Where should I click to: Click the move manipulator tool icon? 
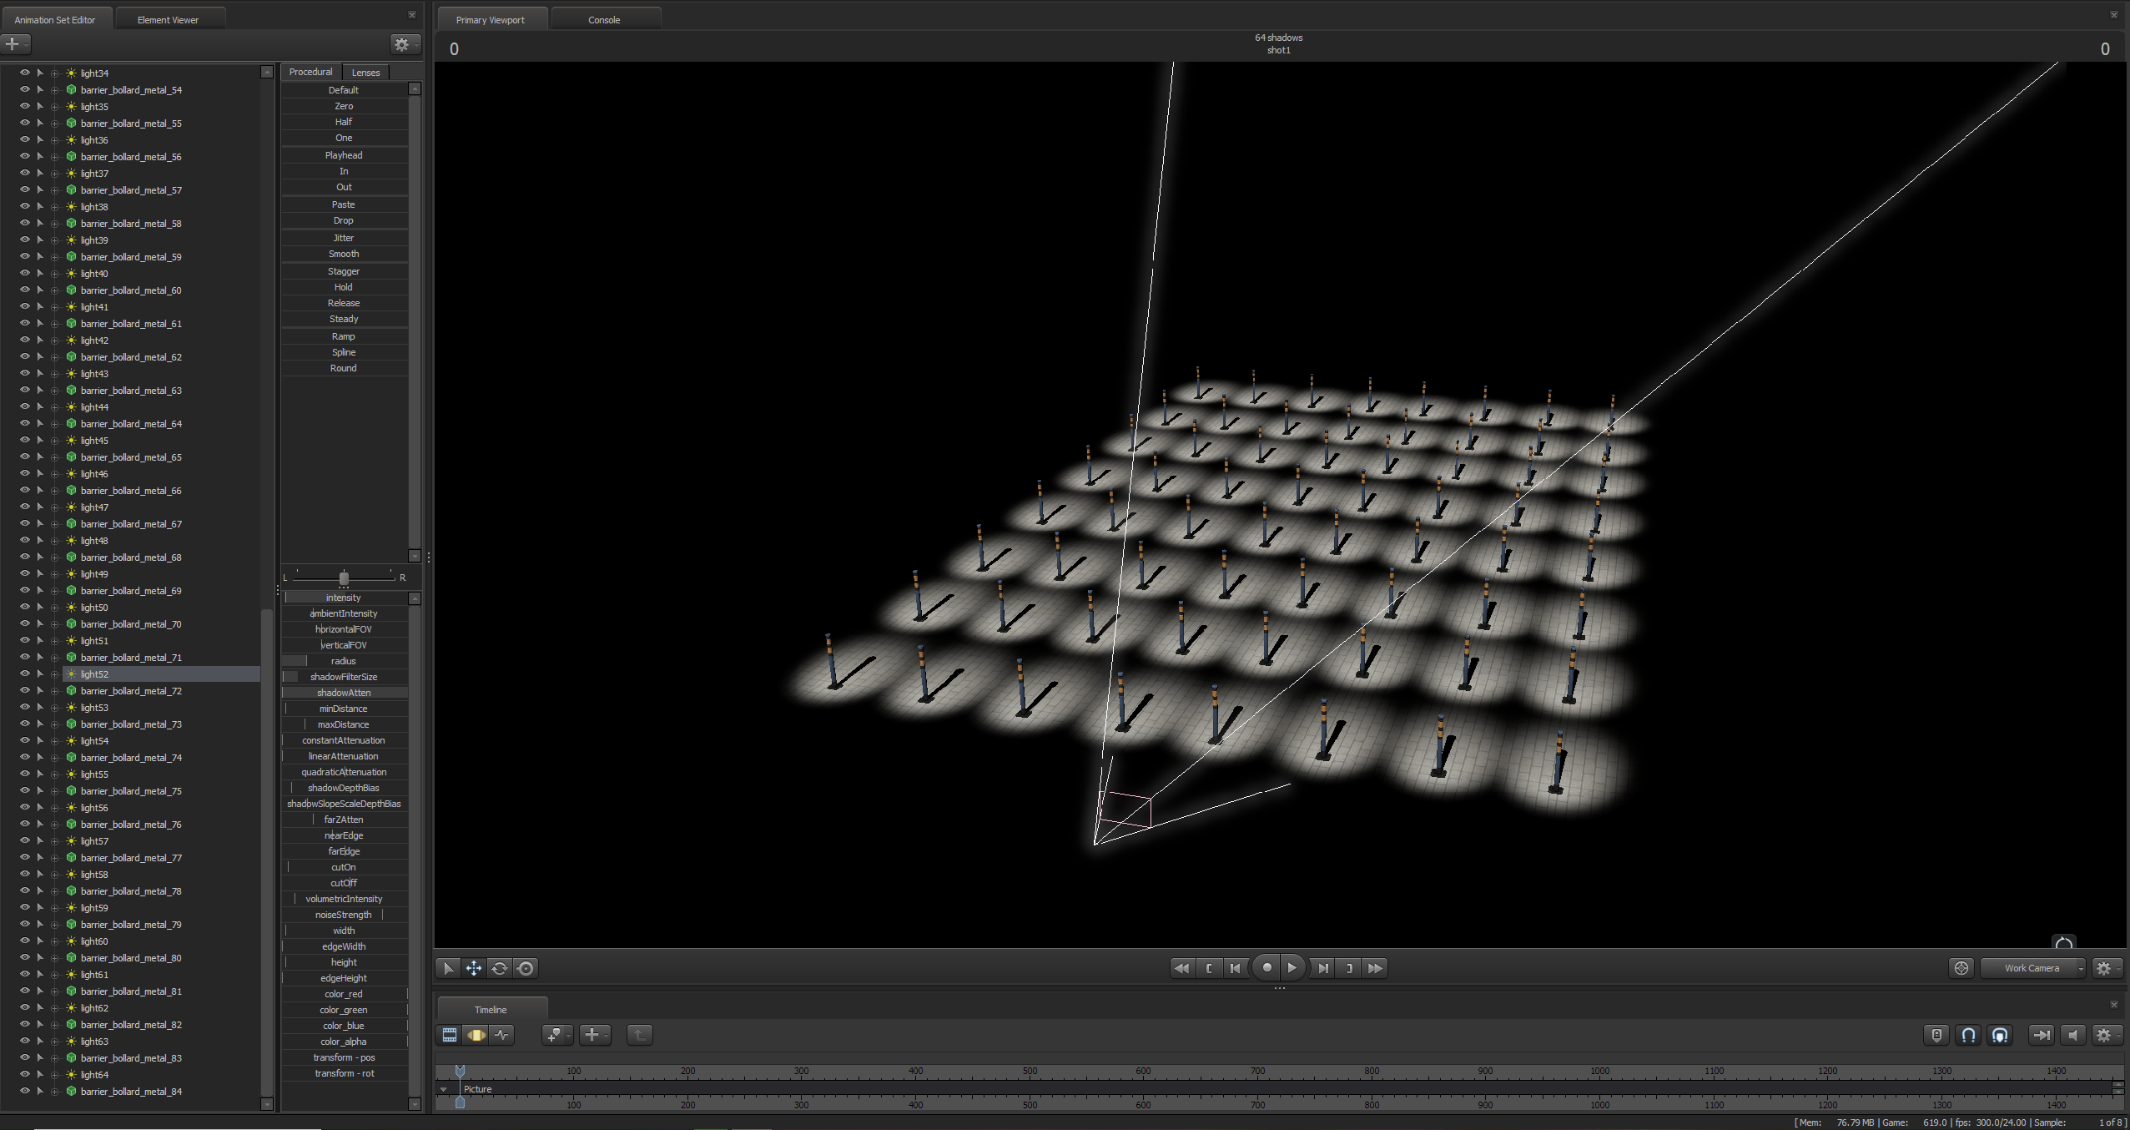point(473,968)
